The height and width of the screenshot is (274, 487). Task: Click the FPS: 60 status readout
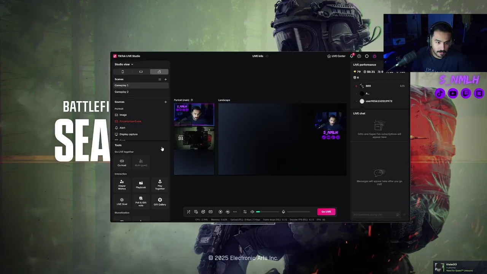point(321,220)
